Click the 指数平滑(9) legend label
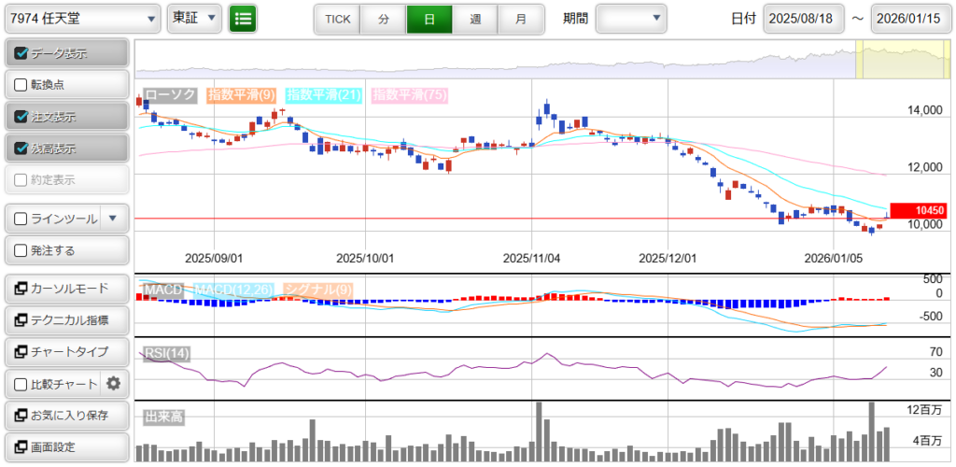 tap(241, 95)
